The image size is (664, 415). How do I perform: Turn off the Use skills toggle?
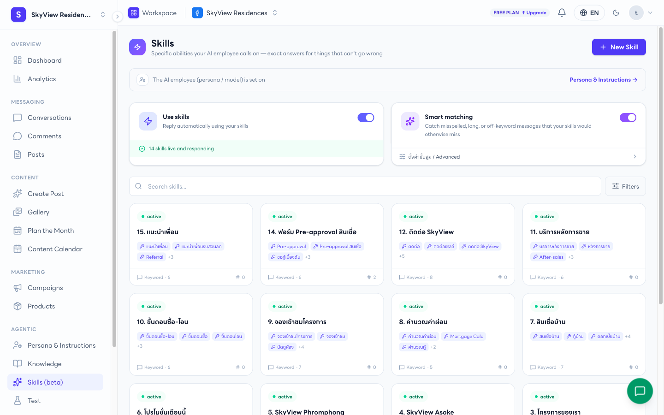click(x=366, y=118)
